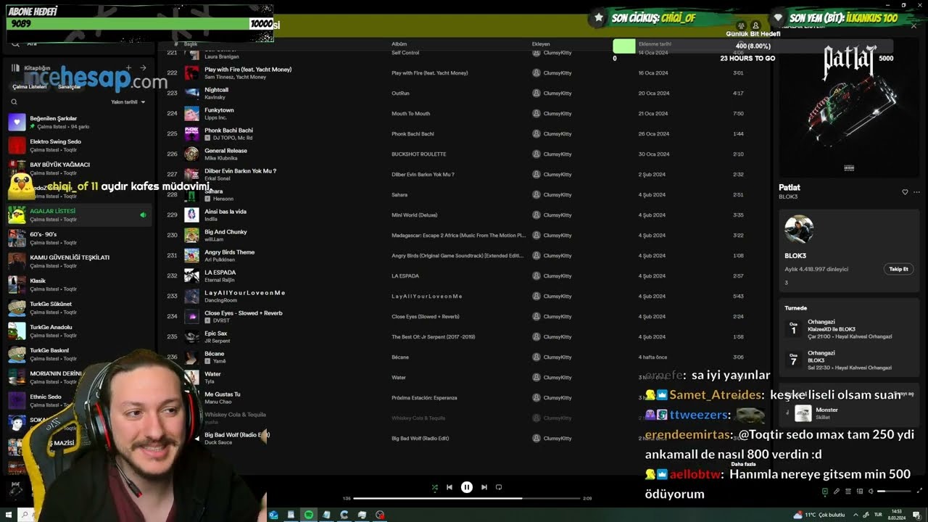Search within the library magnifier icon
The width and height of the screenshot is (928, 522).
coord(14,102)
